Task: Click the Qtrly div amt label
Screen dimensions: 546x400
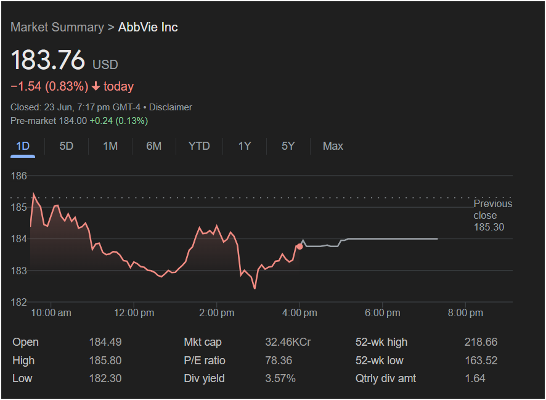Action: (386, 378)
